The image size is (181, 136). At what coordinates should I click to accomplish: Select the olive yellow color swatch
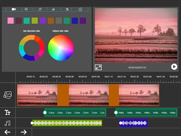[35, 21]
